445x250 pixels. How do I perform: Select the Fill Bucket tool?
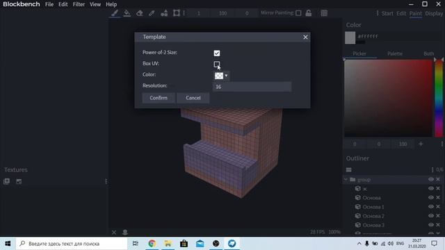(127, 13)
